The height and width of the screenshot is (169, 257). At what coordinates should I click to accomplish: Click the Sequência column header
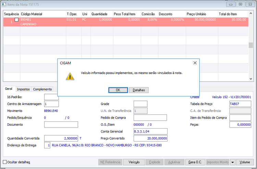11,14
